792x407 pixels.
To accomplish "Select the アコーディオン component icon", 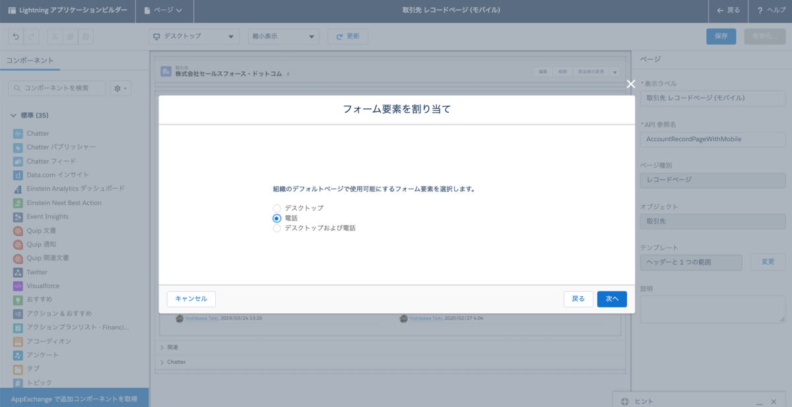I will click(x=18, y=341).
